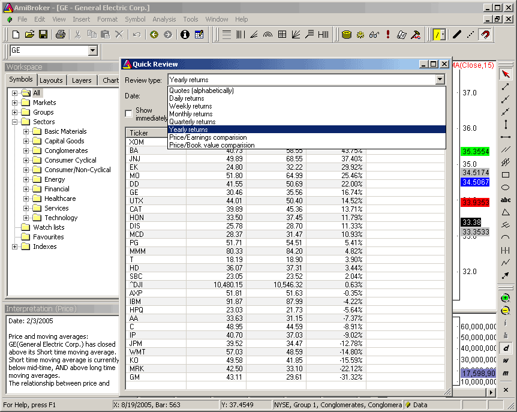This screenshot has width=517, height=412.
Task: Select the vertical line tool
Action: pyautogui.click(x=506, y=124)
